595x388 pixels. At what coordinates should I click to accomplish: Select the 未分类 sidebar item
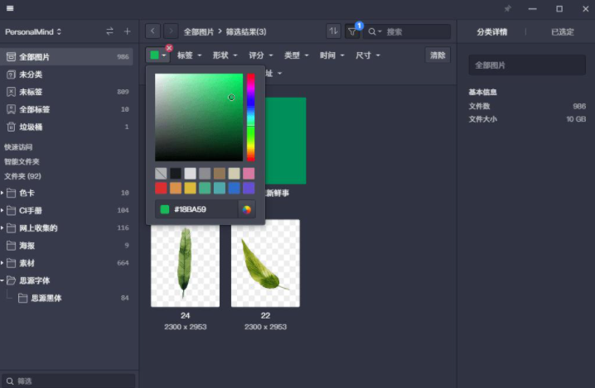coord(67,74)
